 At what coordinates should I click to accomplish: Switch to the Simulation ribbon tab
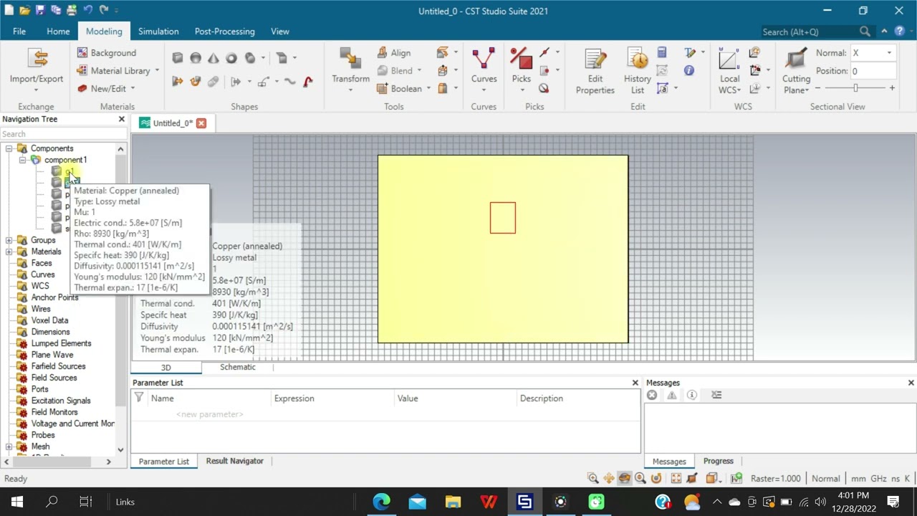(158, 32)
